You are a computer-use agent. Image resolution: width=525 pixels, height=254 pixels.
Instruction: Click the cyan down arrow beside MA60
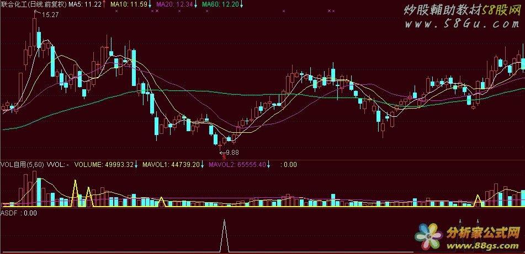pyautogui.click(x=242, y=4)
